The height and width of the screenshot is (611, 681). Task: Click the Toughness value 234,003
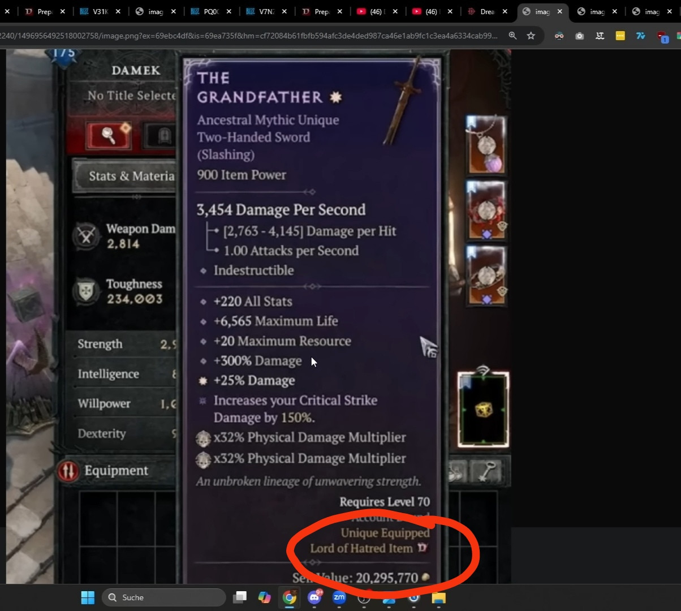pyautogui.click(x=135, y=299)
